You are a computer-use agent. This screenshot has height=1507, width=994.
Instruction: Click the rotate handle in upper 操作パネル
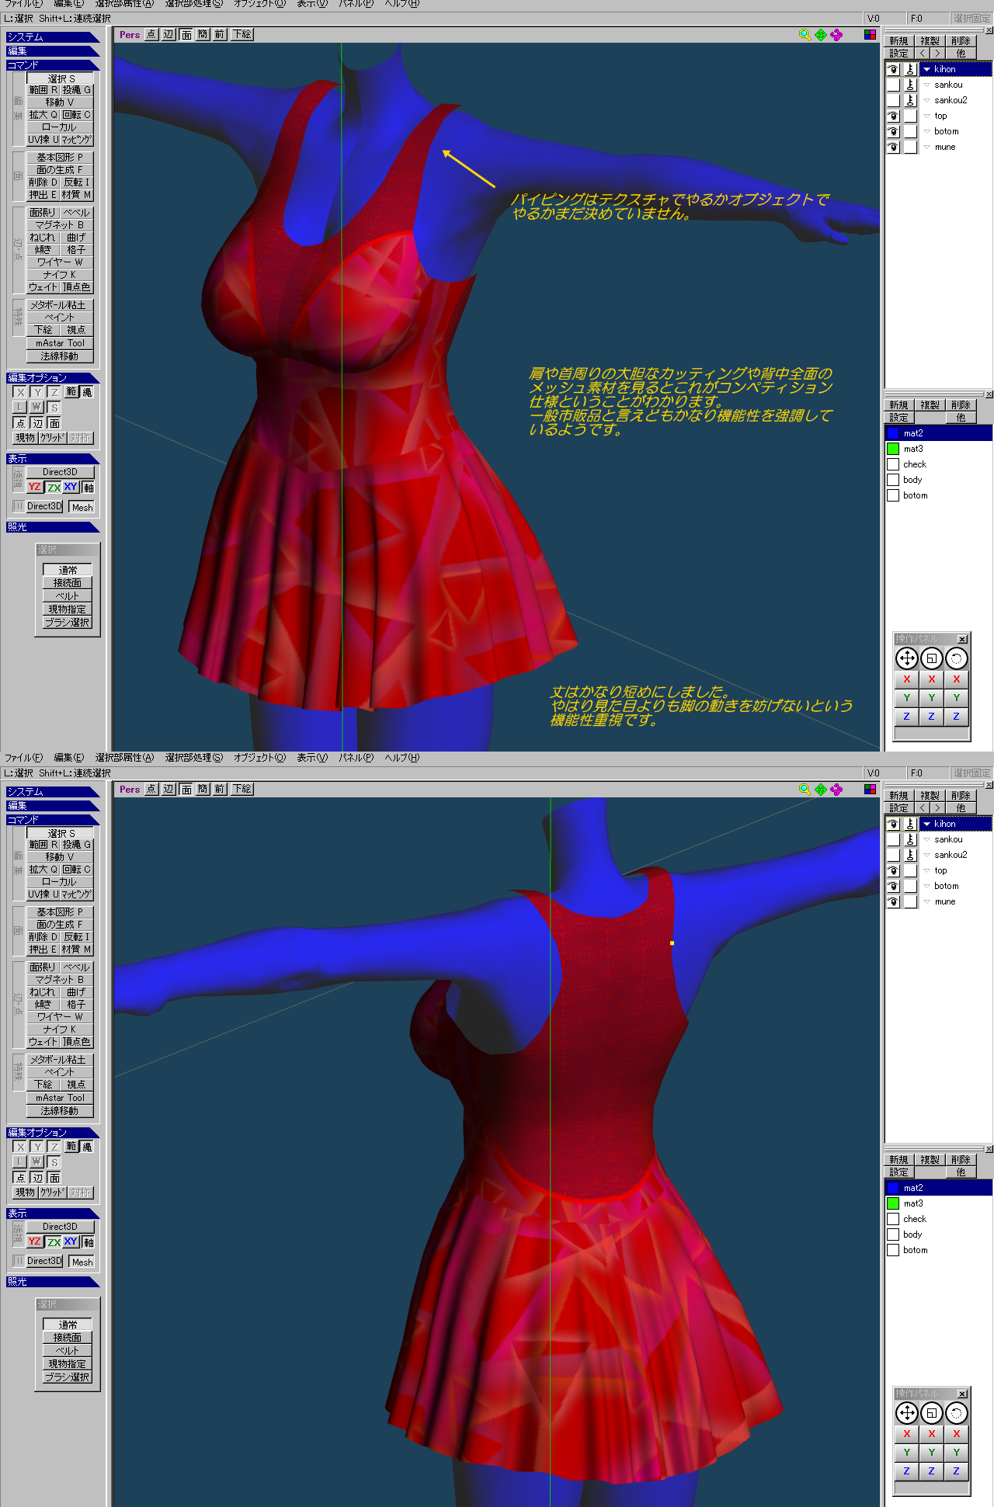956,659
